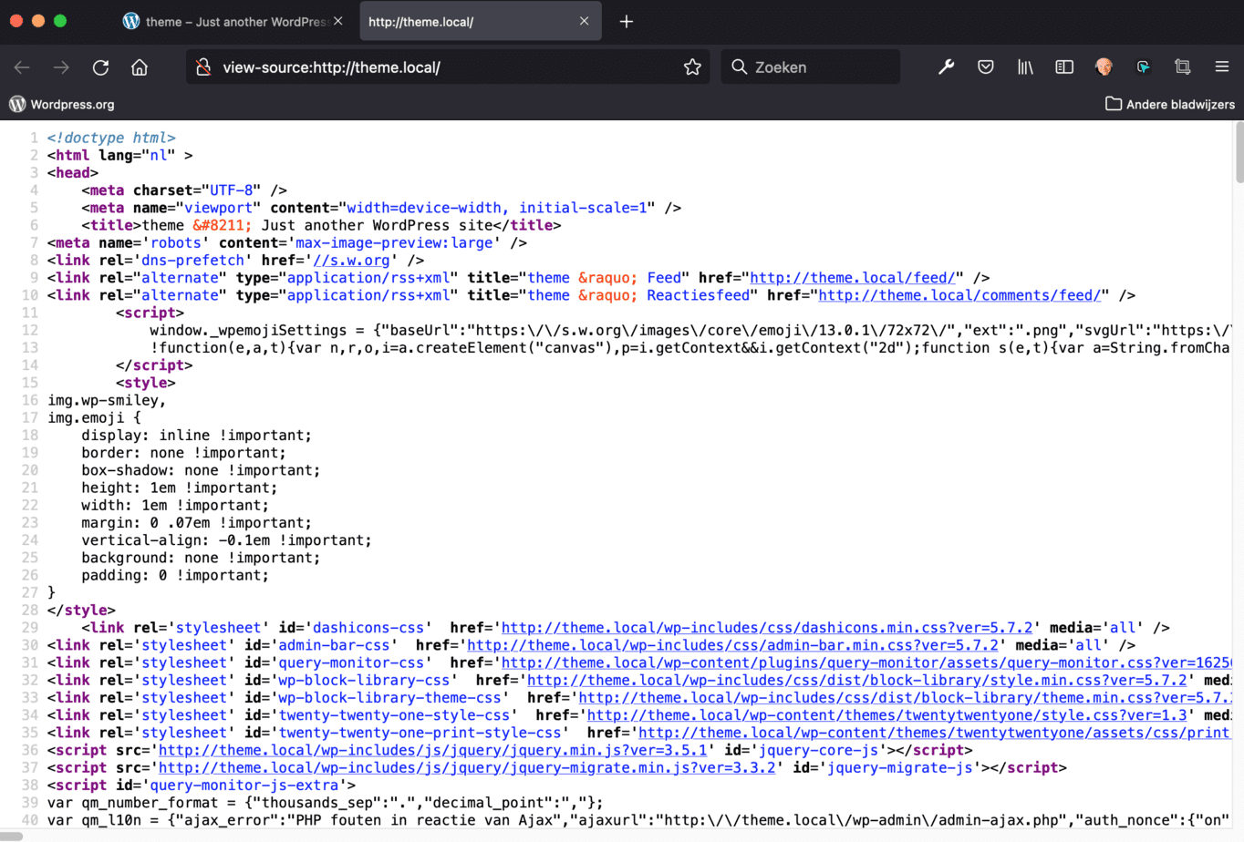Close the http://theme.local/ tab

584,21
